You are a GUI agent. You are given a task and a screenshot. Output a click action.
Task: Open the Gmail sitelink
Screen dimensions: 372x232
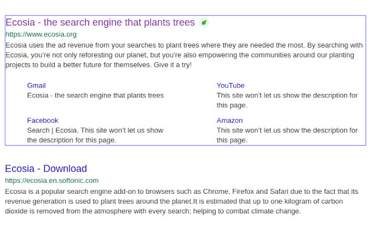(x=36, y=85)
